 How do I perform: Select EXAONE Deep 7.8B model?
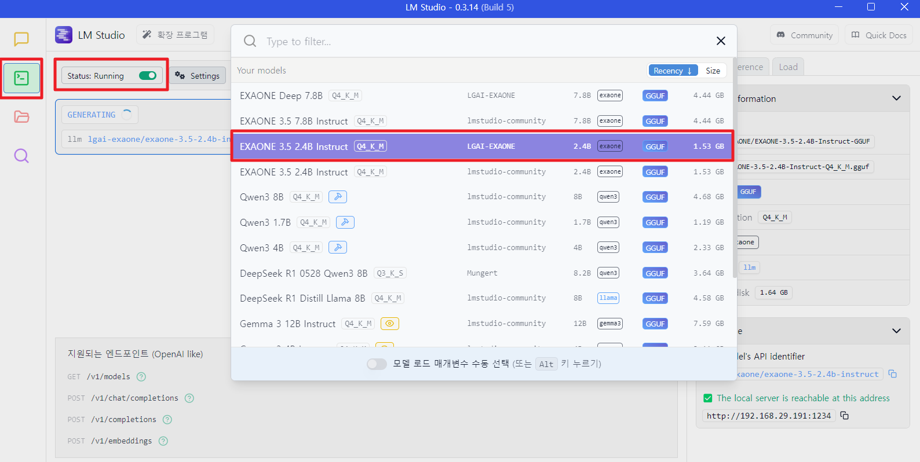point(482,96)
